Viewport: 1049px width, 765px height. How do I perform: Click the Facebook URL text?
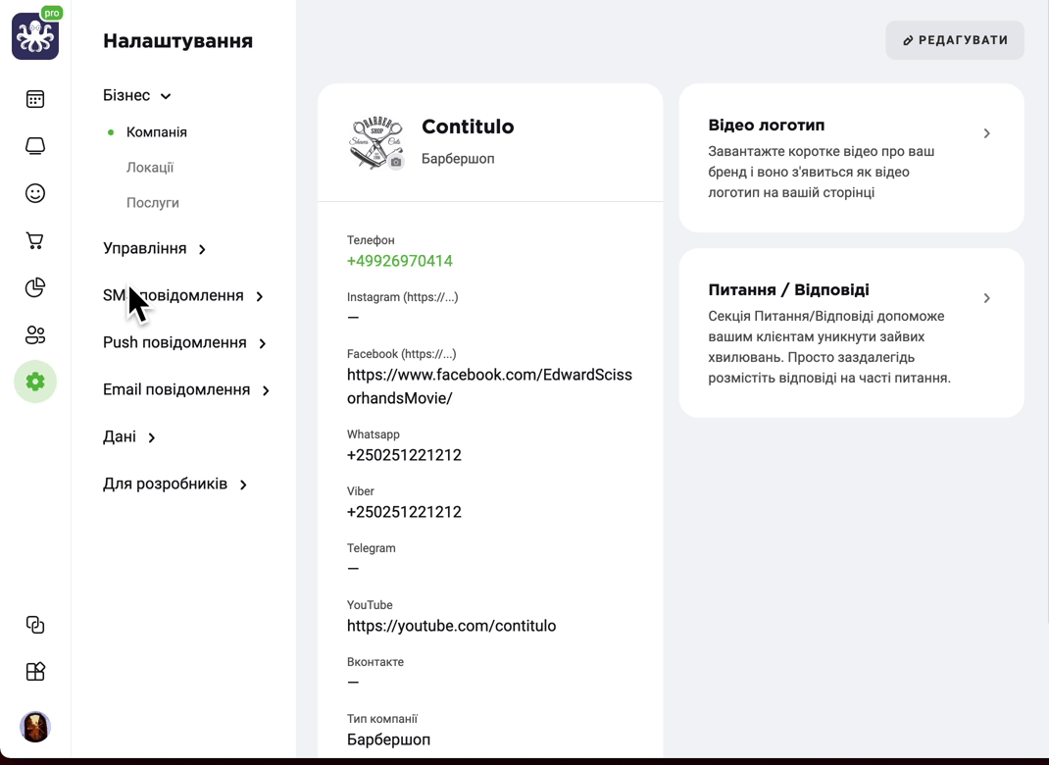click(x=489, y=386)
